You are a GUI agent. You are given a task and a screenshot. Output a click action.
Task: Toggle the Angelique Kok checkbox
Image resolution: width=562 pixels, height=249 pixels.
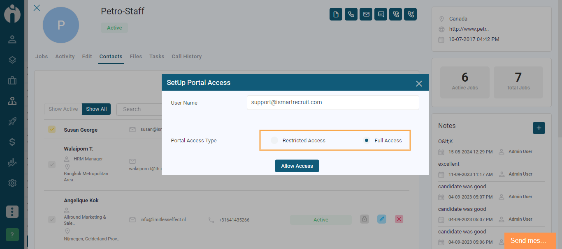click(52, 219)
